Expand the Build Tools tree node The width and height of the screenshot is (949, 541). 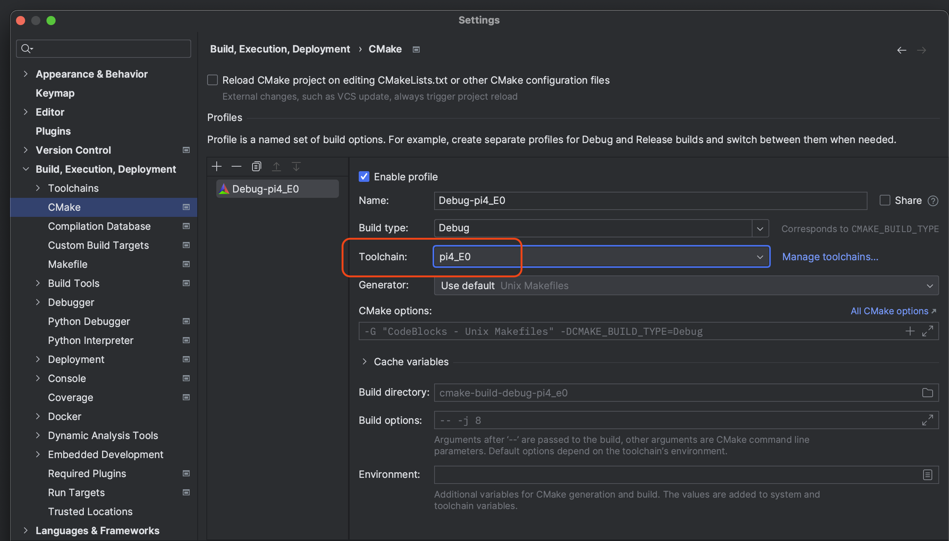point(38,283)
